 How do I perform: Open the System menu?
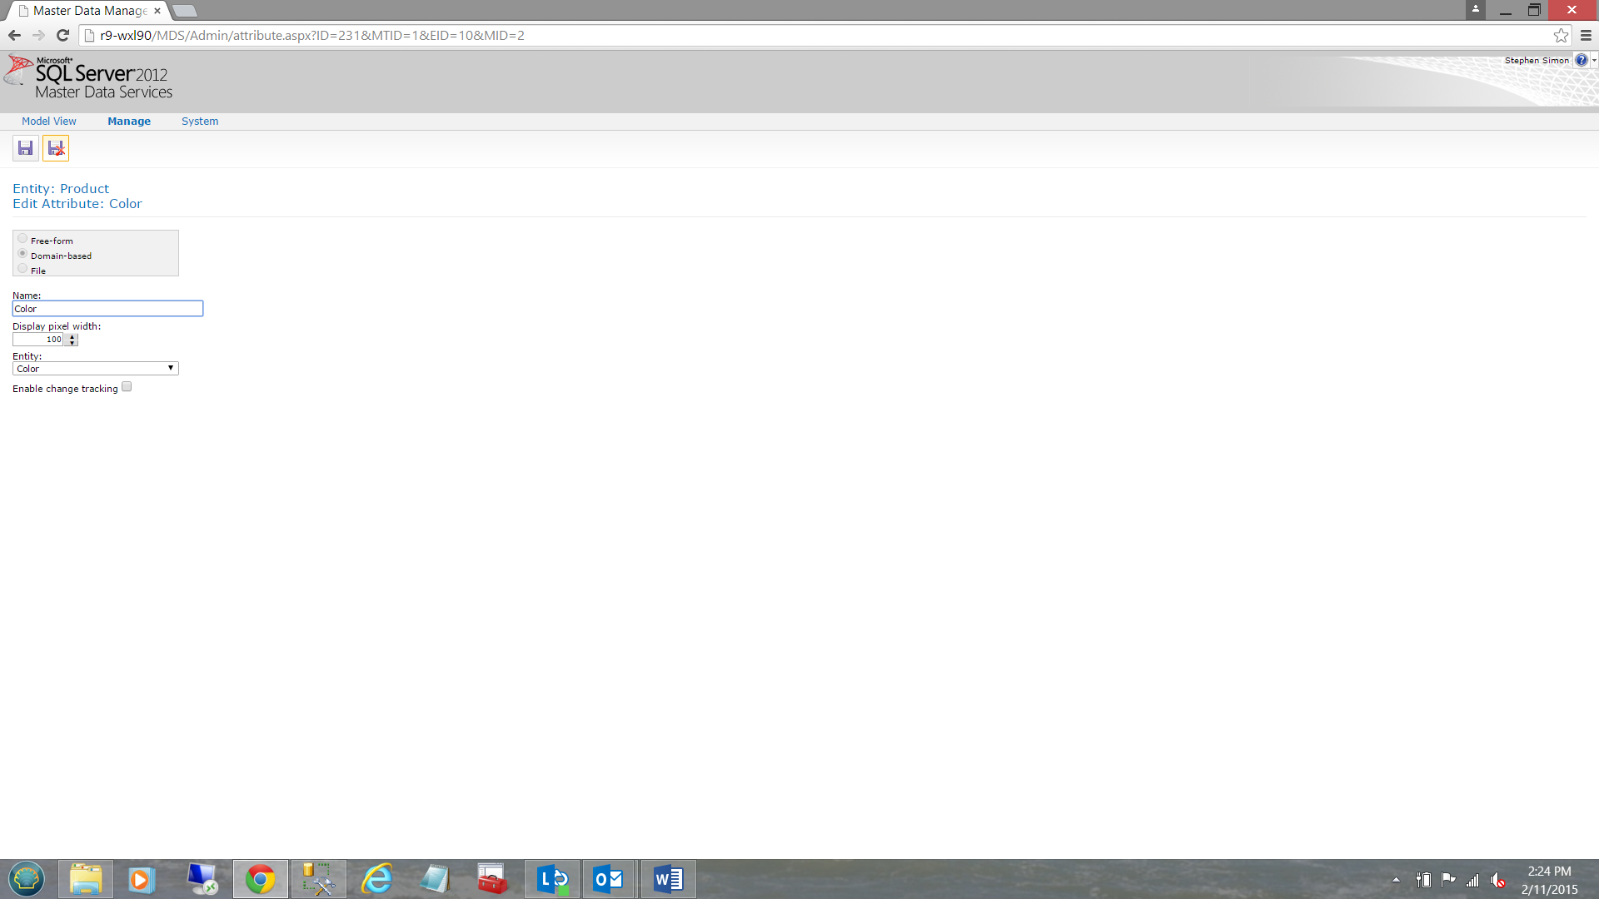tap(200, 122)
